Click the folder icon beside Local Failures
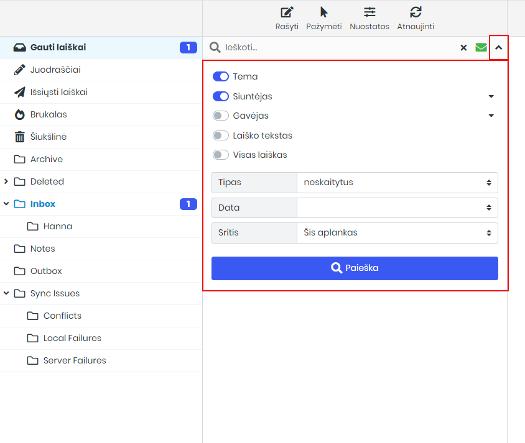Viewport: 525px width, 443px height. click(x=32, y=339)
